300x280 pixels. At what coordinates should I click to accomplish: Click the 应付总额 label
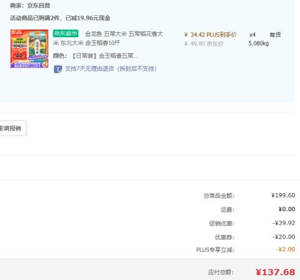pyautogui.click(x=221, y=272)
